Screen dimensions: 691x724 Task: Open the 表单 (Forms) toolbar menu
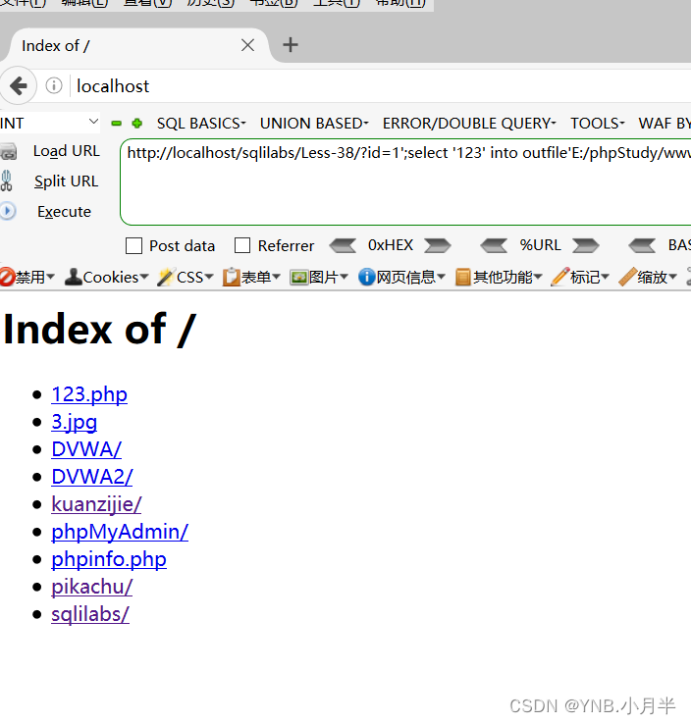pos(251,277)
